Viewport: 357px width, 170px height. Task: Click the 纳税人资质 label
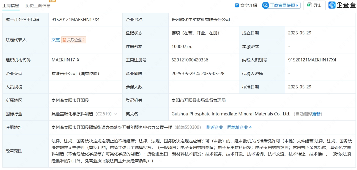[252, 74]
